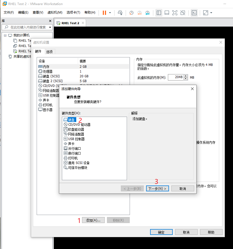Select the running RHEL VM with green play icon
This screenshot has width=233, height=249.
22,51
